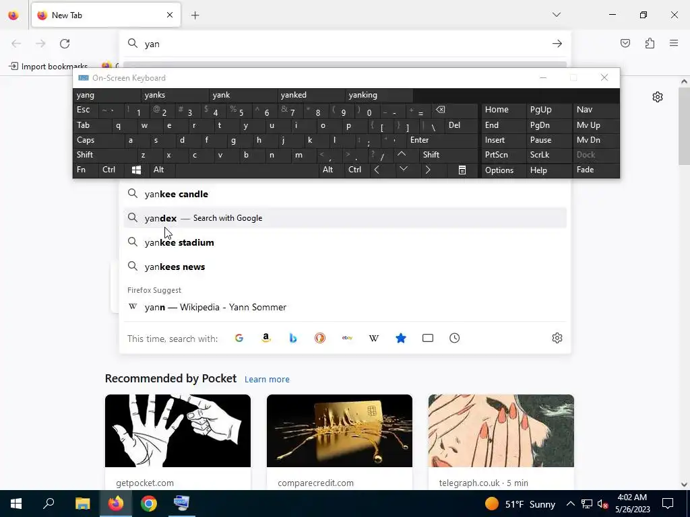Open Pocket 'Learn more' link
Screen dimensions: 690x517
click(267, 380)
